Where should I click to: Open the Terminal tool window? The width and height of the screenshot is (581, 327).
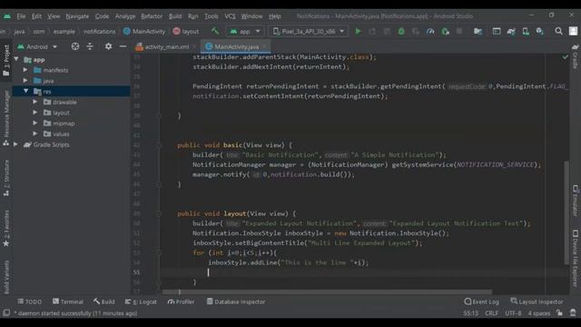point(68,302)
